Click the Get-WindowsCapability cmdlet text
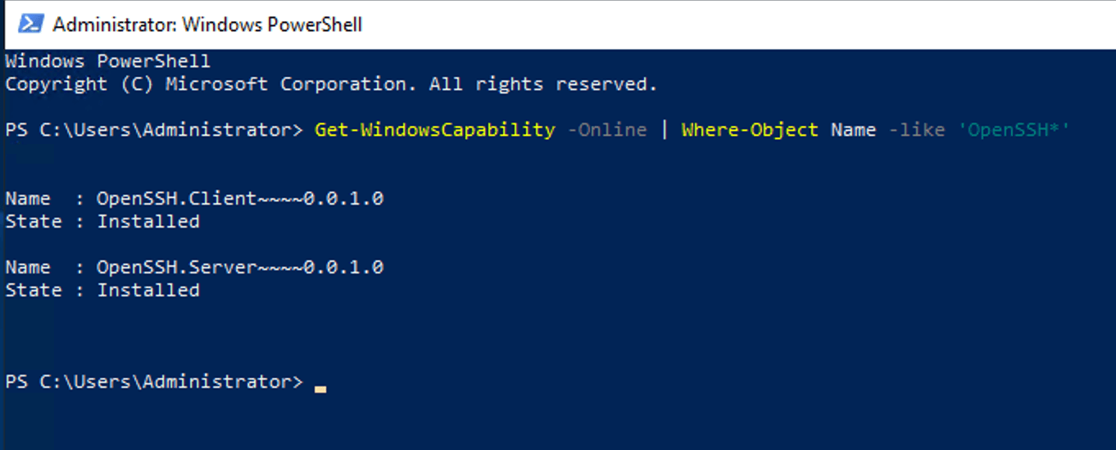1116x450 pixels. [434, 130]
